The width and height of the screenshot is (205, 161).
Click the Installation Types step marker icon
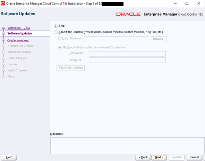3,28
